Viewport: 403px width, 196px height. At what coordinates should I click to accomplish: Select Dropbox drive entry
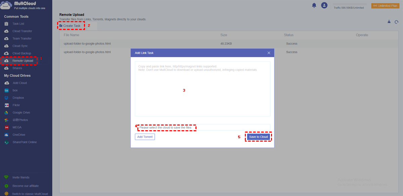[x=18, y=98]
